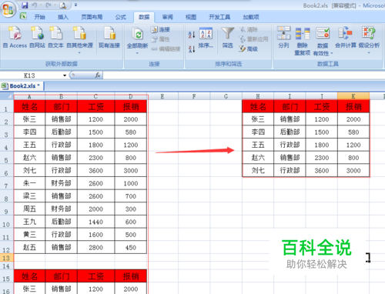Toggle the 筛选 filter funnel

228,38
